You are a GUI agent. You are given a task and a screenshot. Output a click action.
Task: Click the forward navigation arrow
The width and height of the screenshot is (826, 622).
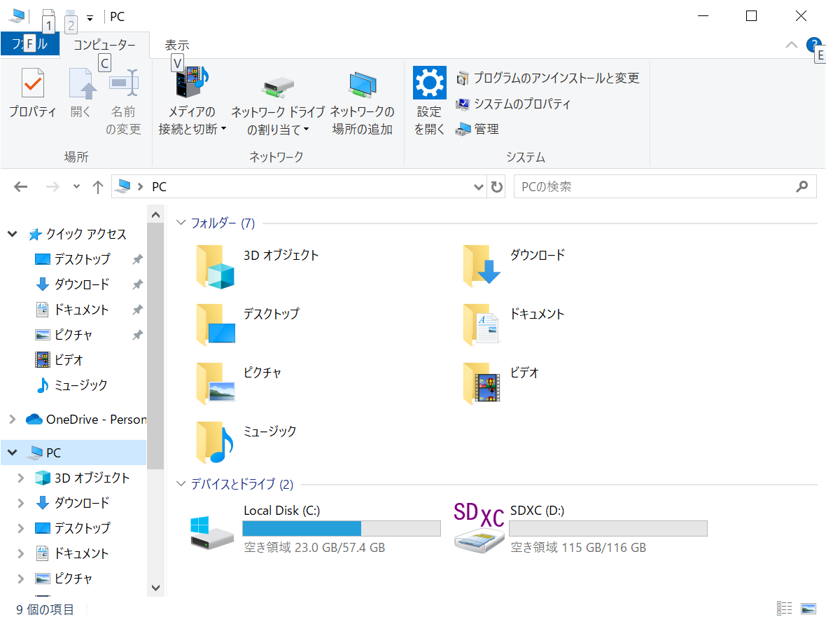52,186
